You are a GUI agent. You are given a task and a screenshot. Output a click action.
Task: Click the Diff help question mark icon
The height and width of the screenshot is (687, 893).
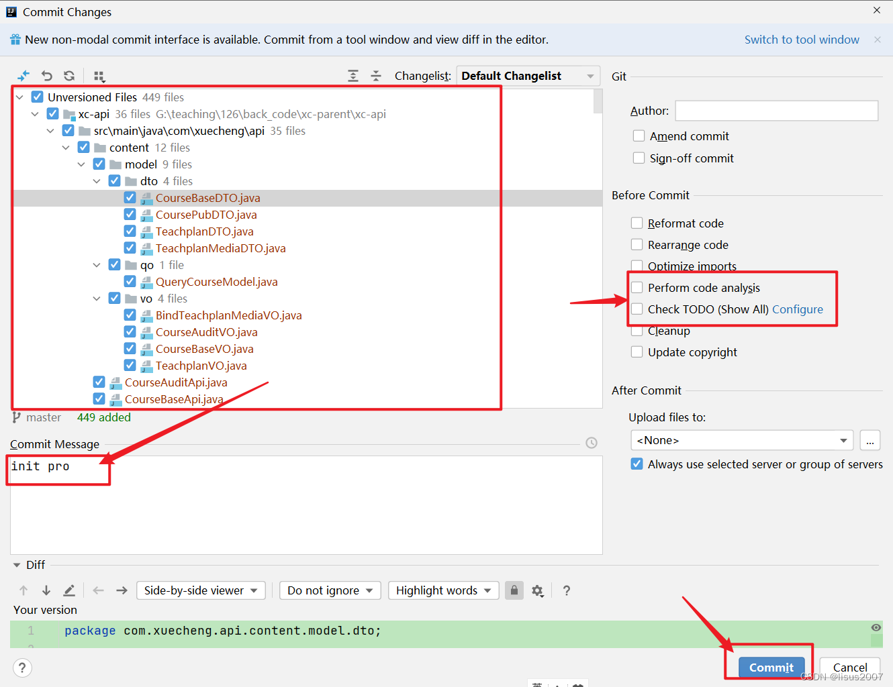pos(567,590)
